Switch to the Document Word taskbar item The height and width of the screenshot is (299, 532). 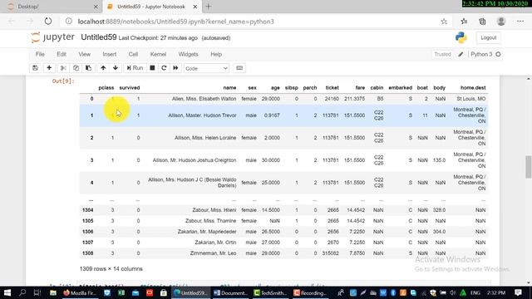coord(231,292)
